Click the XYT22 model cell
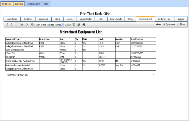Screen dimensions: 189x121 [107, 61]
